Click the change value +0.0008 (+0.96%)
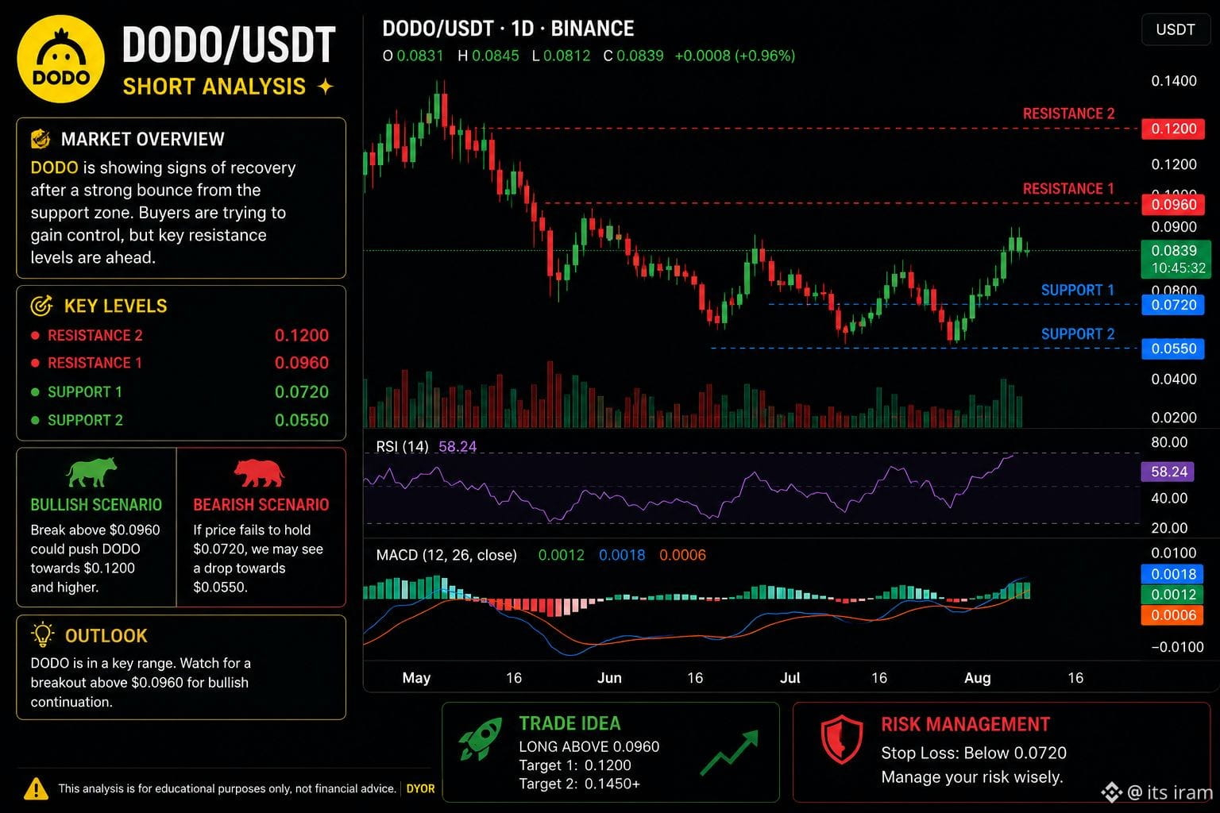 pos(735,56)
